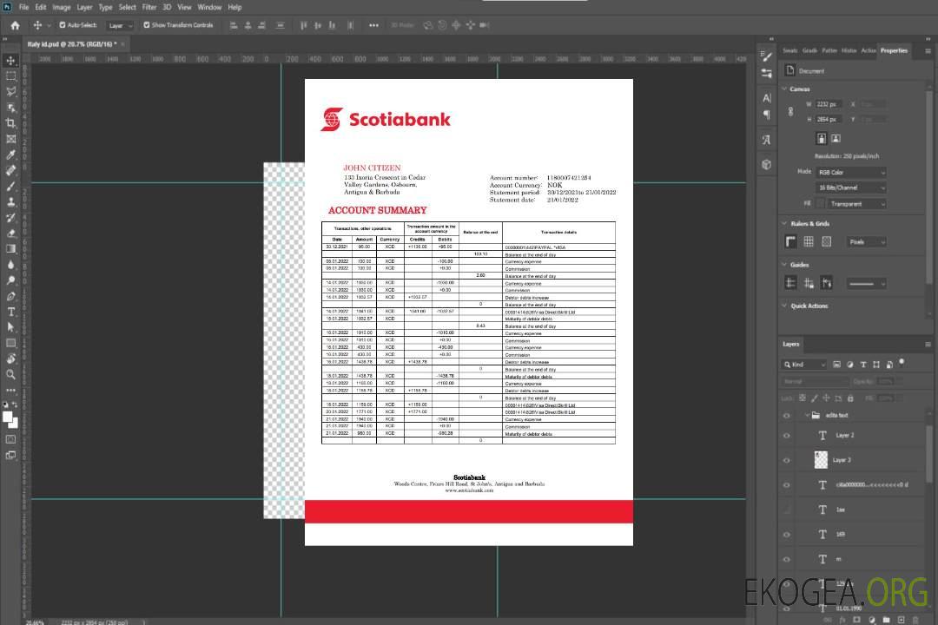Screen dimensions: 938x625
Task: Select the Zoom tool
Action: pos(10,374)
